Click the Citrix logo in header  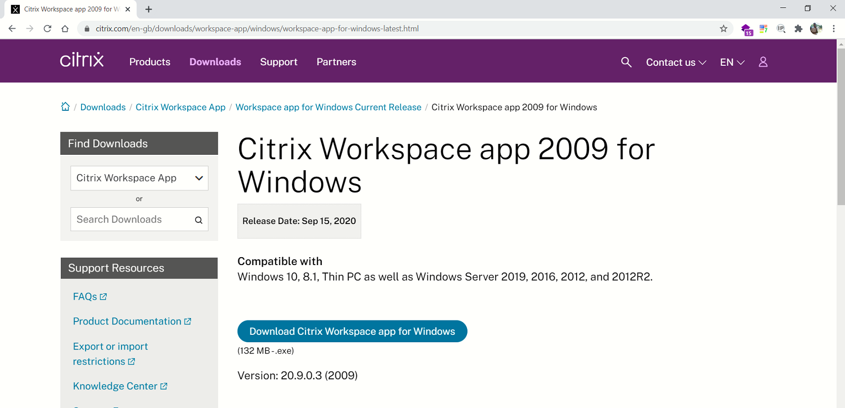[82, 60]
